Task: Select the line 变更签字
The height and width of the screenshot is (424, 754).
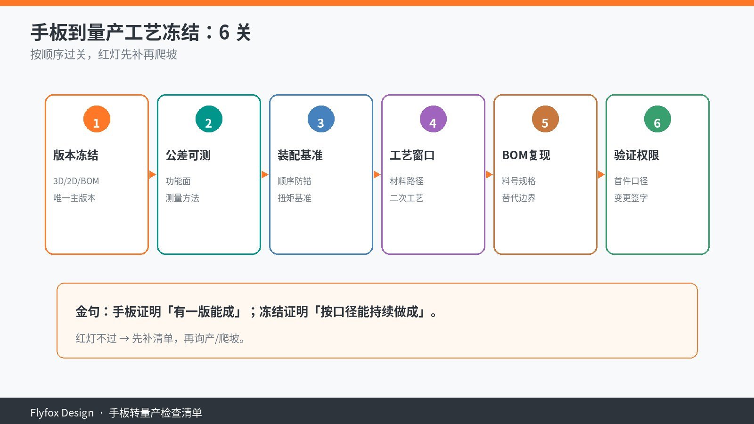Action: coord(631,198)
